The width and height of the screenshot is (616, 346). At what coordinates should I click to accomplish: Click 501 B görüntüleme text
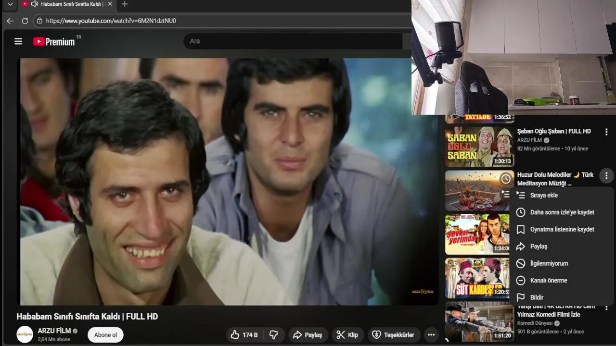tap(538, 332)
